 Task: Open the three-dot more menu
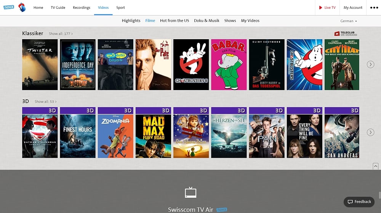374,8
